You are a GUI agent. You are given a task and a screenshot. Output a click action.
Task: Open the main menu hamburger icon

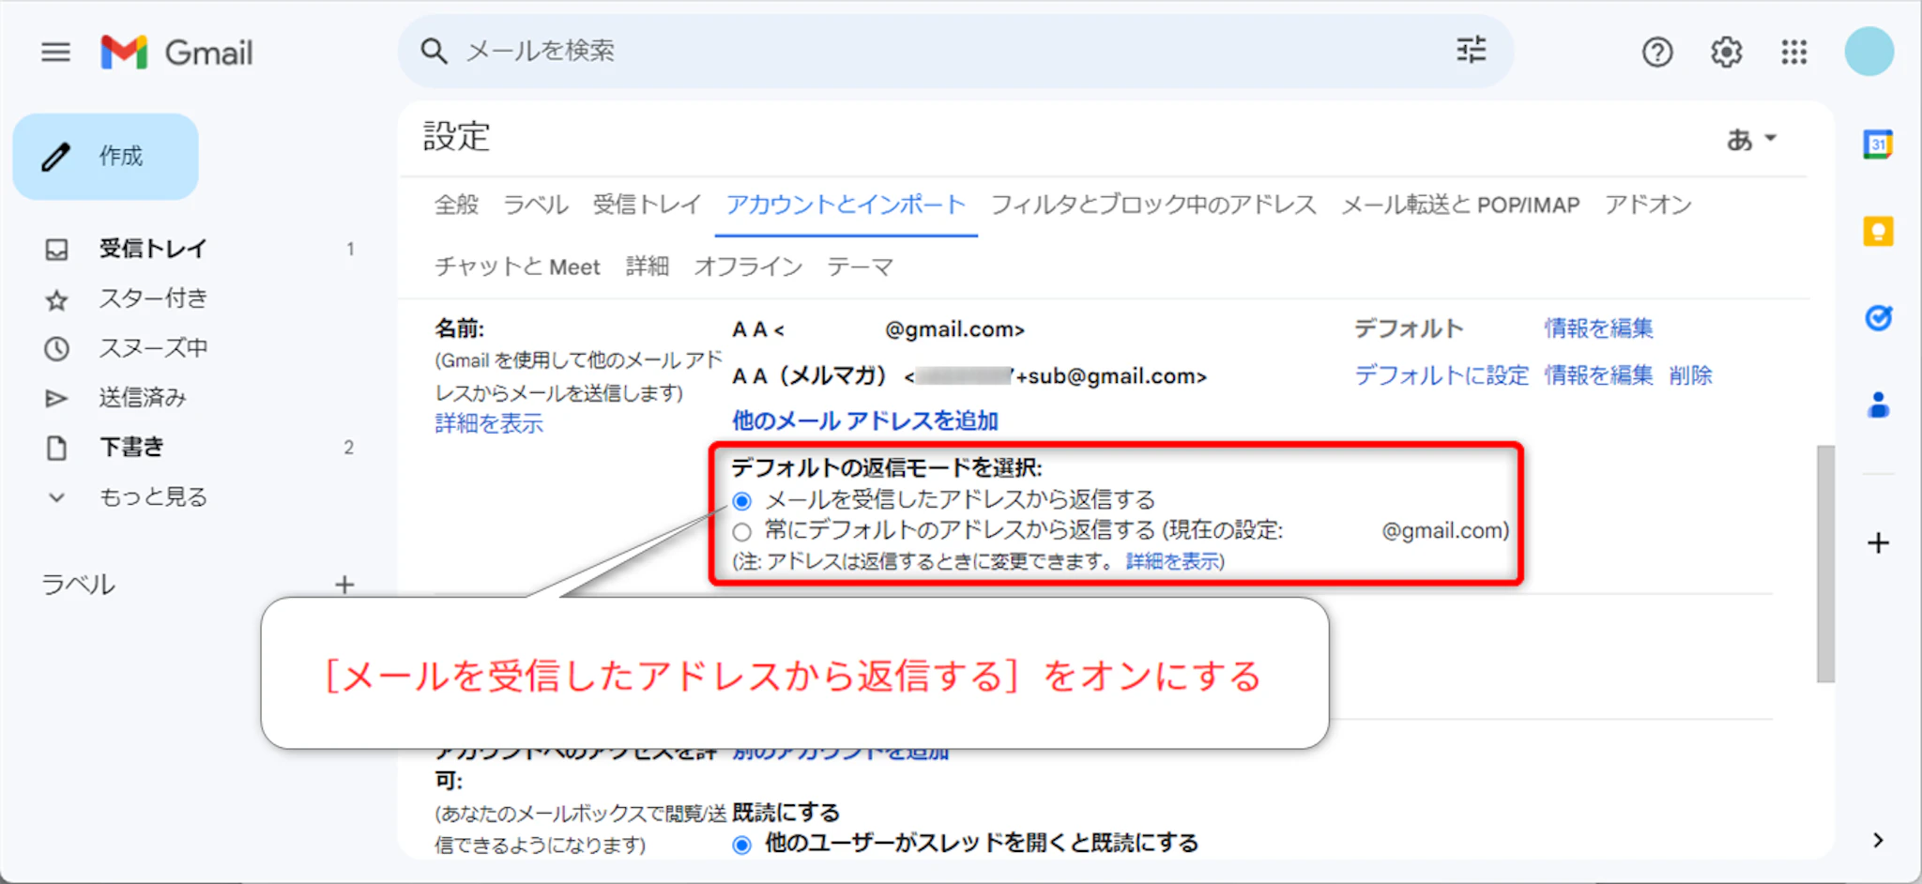(56, 53)
